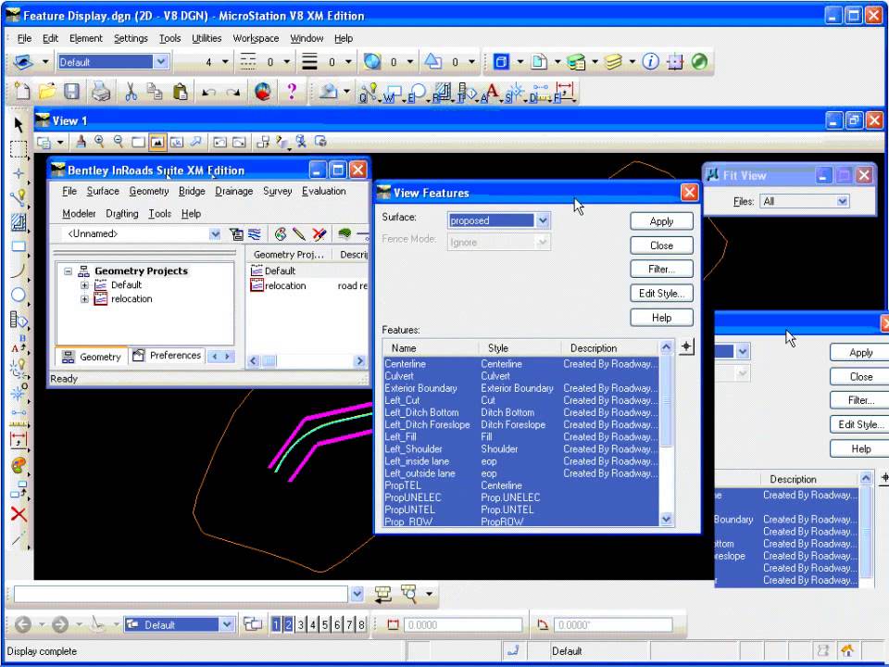Image resolution: width=889 pixels, height=667 pixels.
Task: Click Help in View Features dialog
Action: [x=661, y=318]
